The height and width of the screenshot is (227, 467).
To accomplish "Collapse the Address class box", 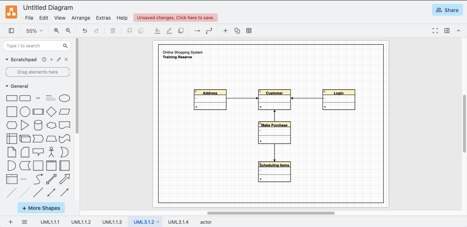I will (196, 91).
